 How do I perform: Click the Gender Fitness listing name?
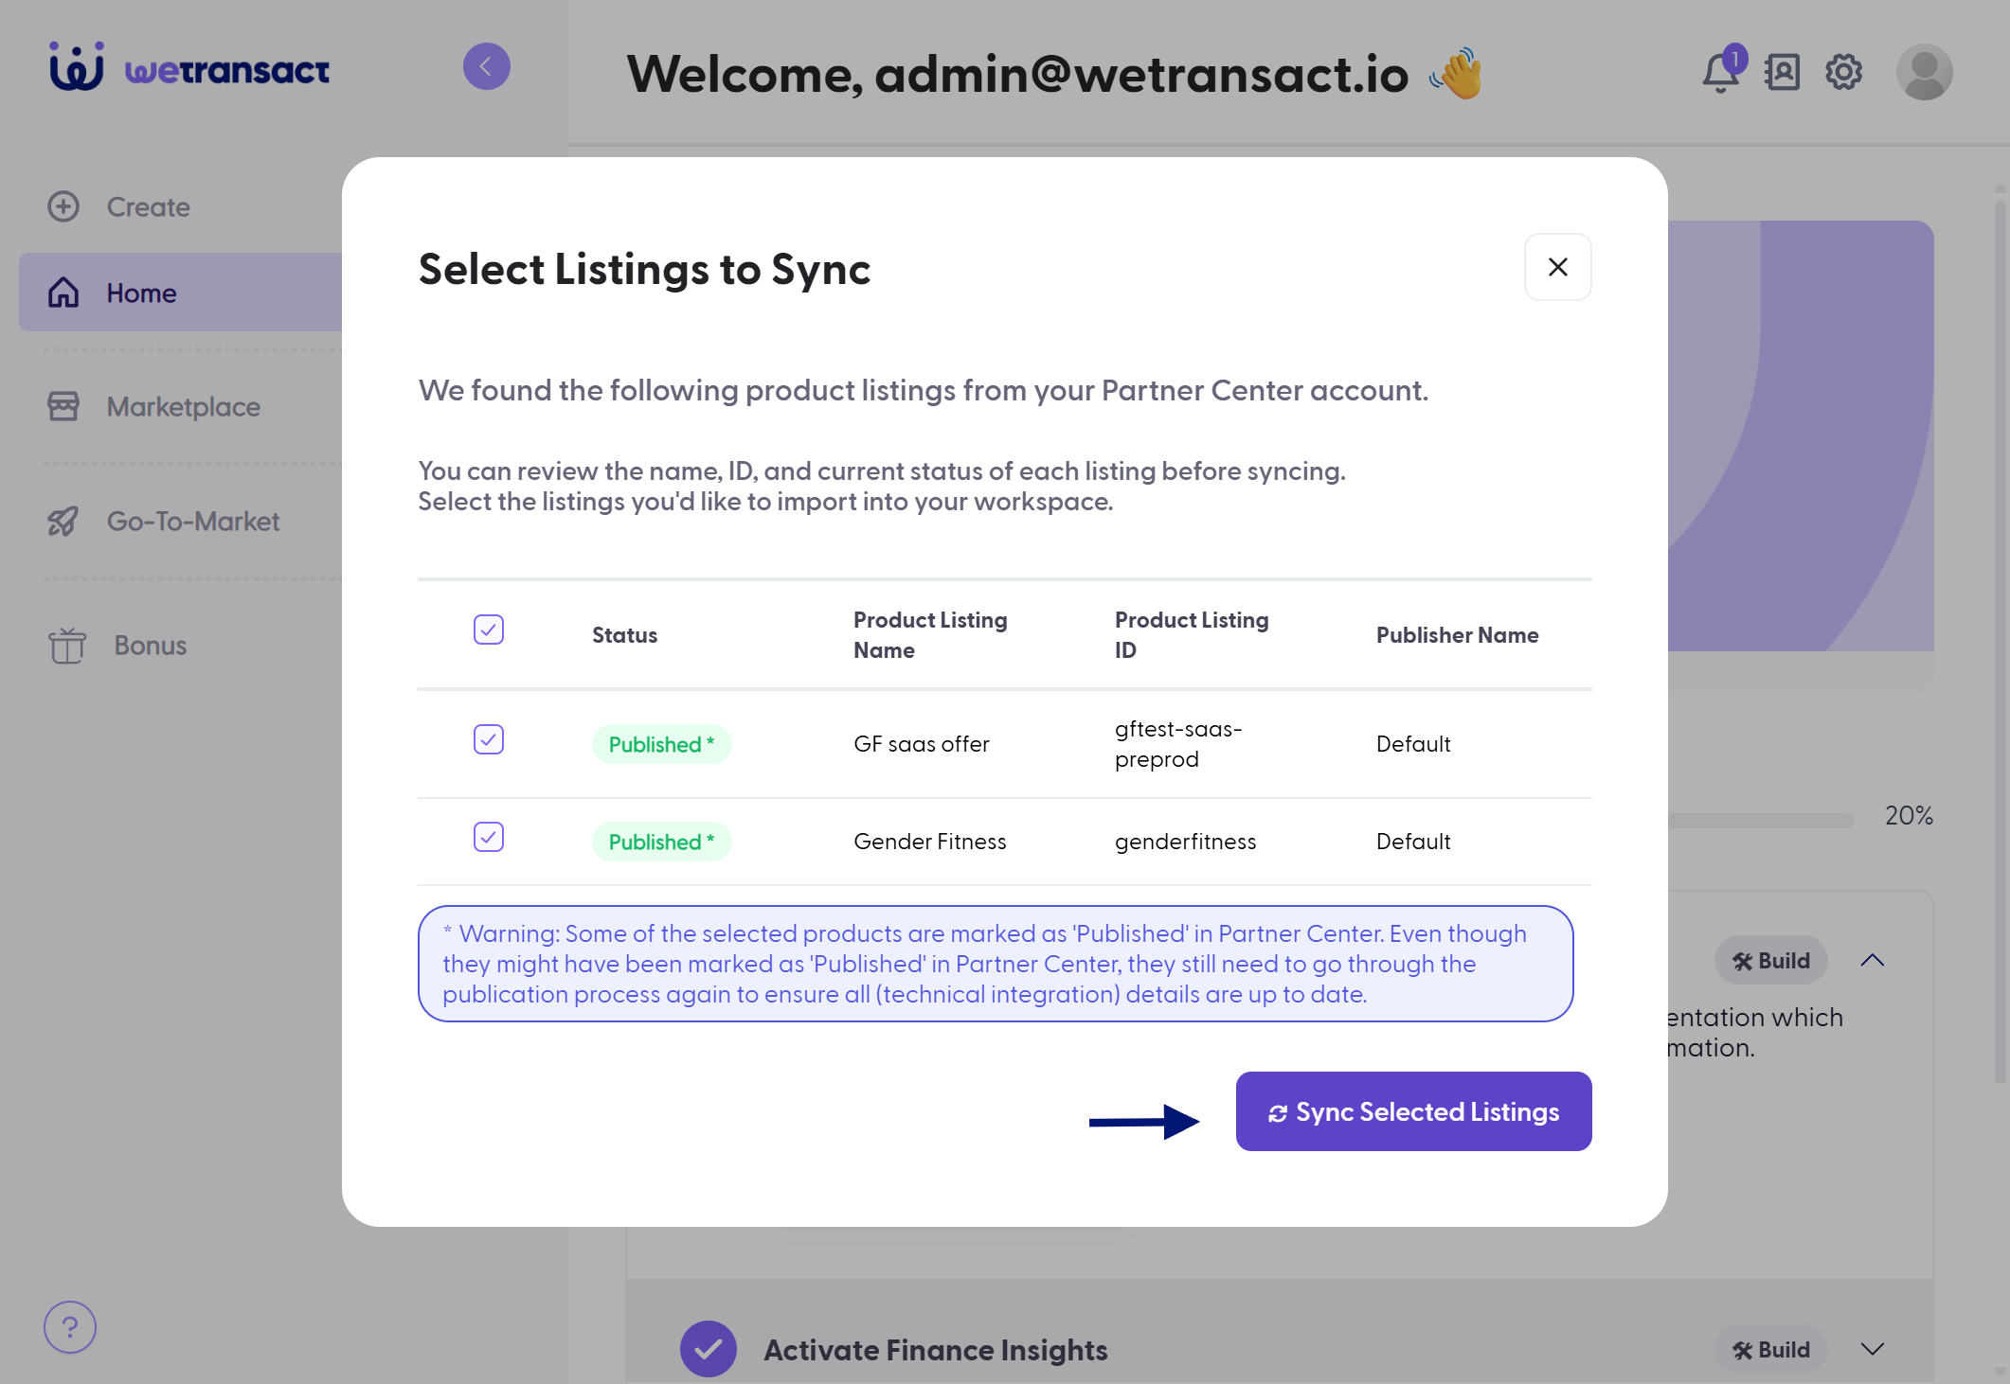(x=929, y=842)
